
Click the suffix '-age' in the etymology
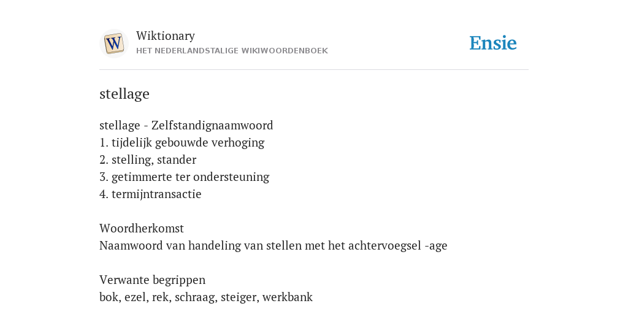[436, 247]
